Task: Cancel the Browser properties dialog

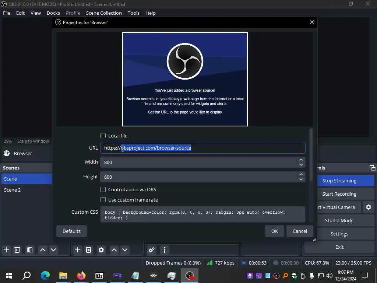Action: [300, 231]
